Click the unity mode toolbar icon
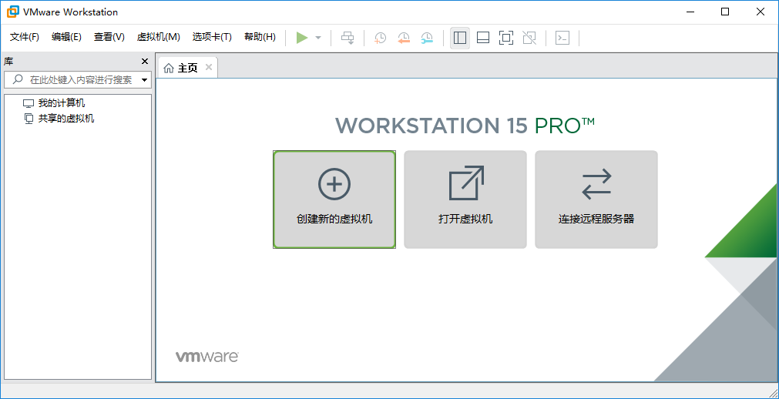The image size is (779, 399). pos(529,38)
